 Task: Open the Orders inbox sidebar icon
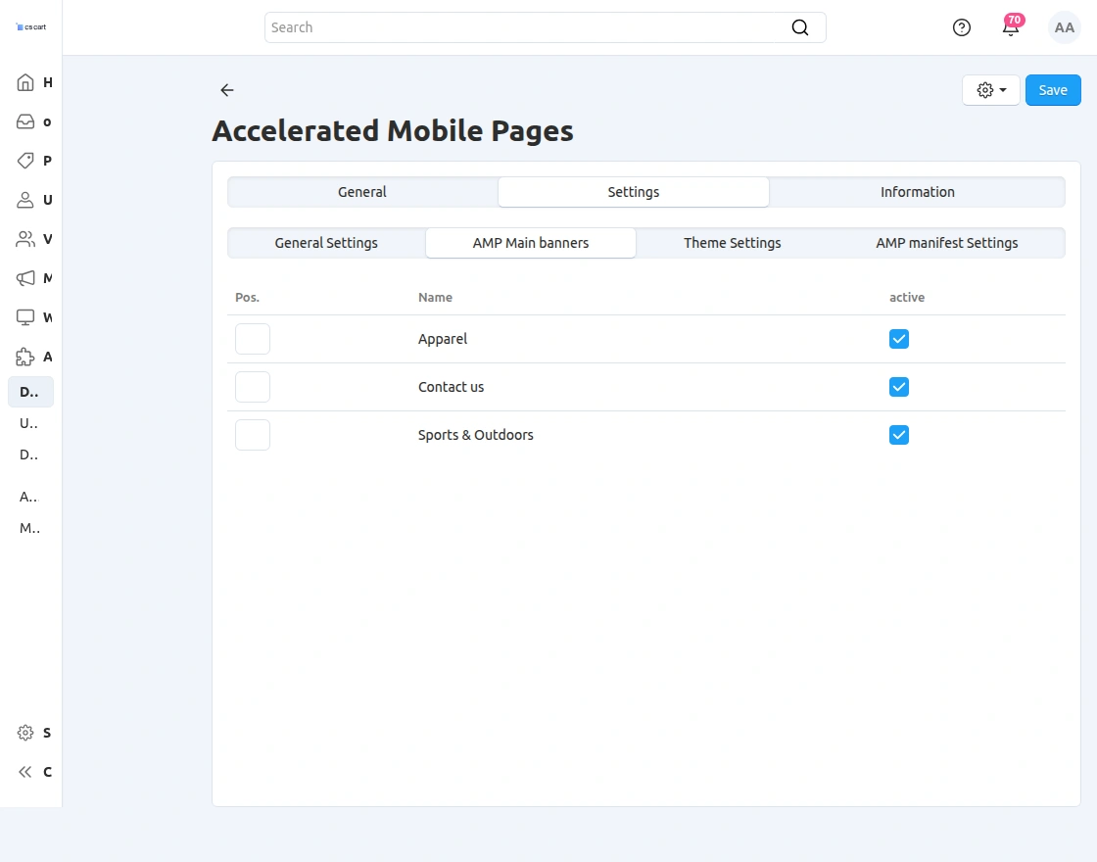[25, 121]
